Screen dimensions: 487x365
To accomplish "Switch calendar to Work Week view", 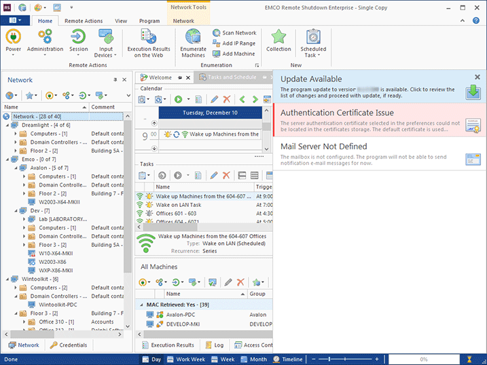I will tap(187, 360).
